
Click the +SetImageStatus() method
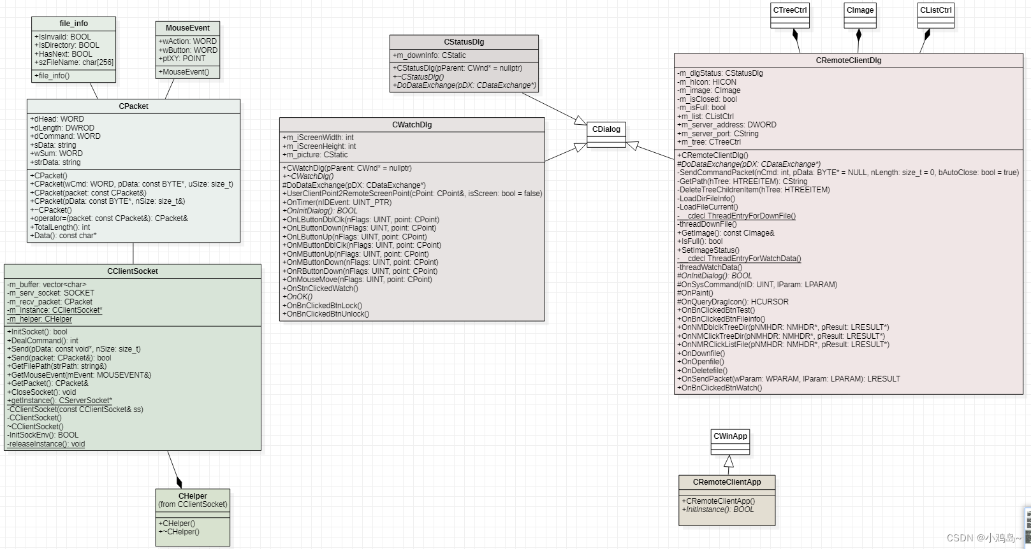tap(708, 250)
